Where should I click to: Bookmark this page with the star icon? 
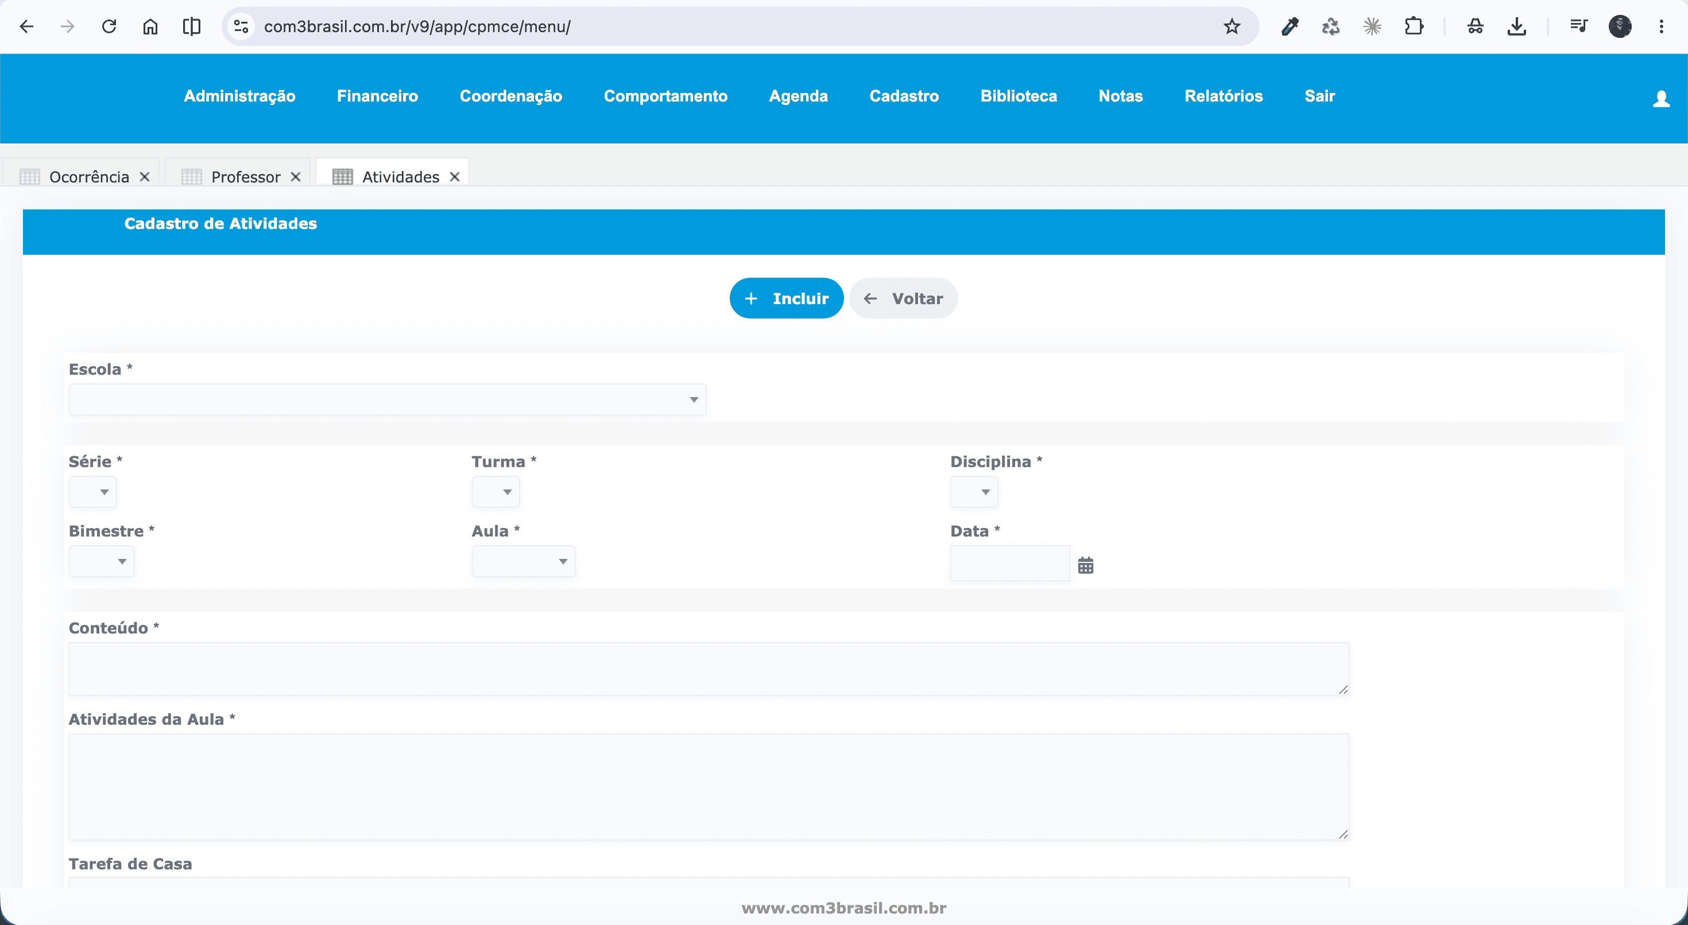(x=1232, y=27)
